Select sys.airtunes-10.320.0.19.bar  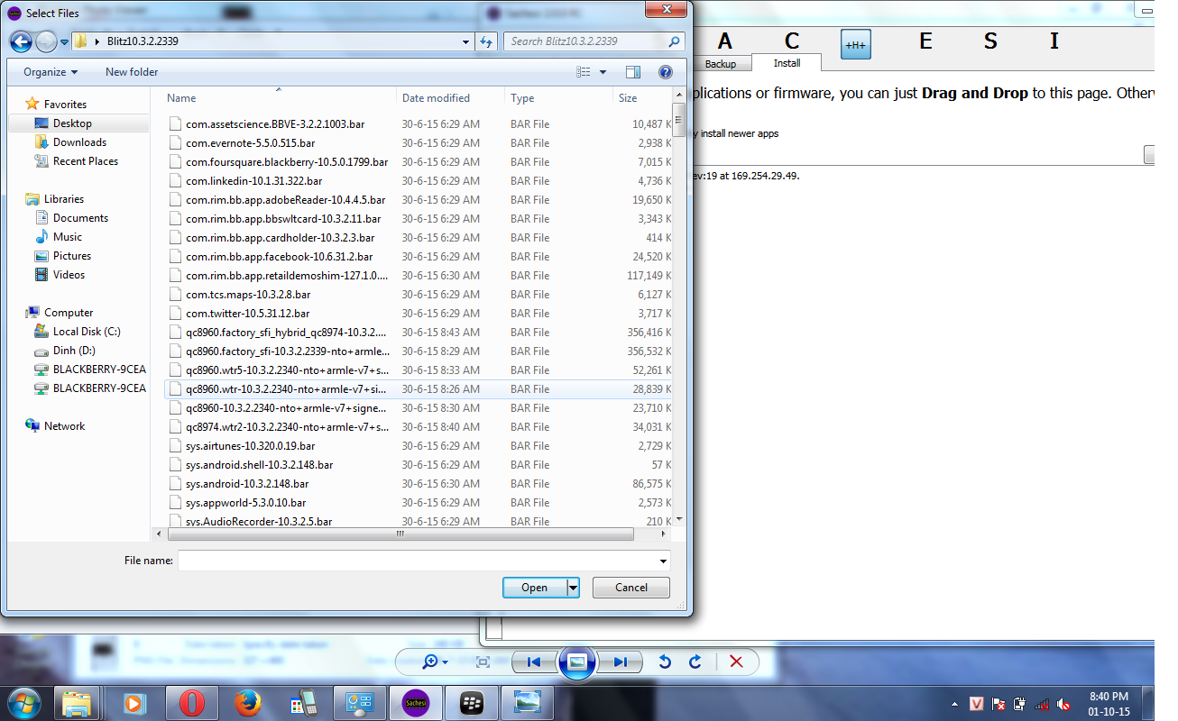click(x=251, y=446)
